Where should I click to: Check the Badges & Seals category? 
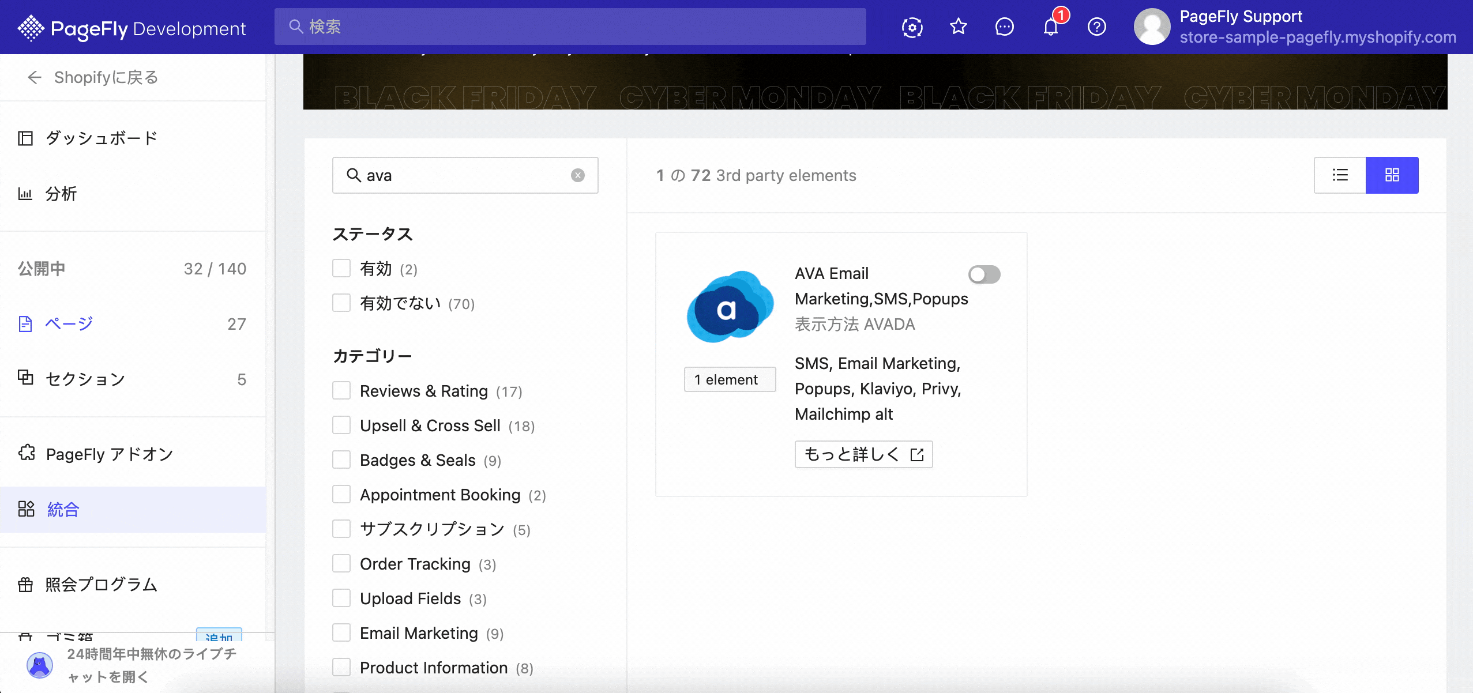[341, 460]
